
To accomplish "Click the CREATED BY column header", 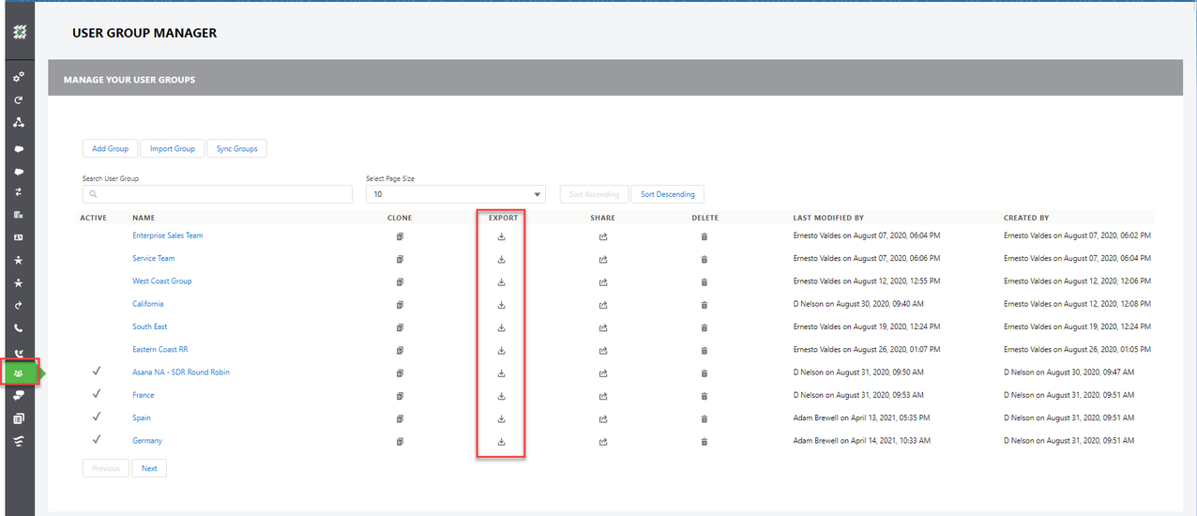I will pyautogui.click(x=1026, y=218).
